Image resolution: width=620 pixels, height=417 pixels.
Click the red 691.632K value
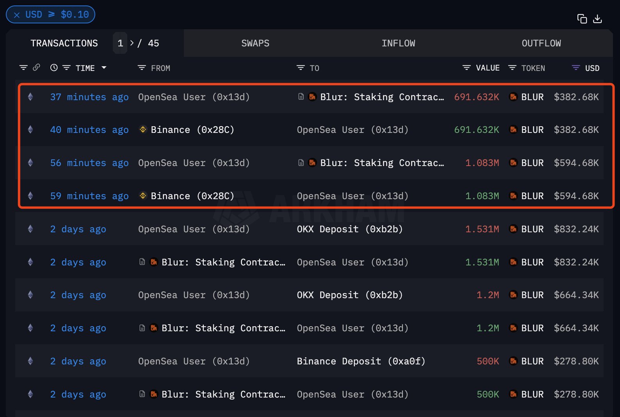[x=477, y=97]
